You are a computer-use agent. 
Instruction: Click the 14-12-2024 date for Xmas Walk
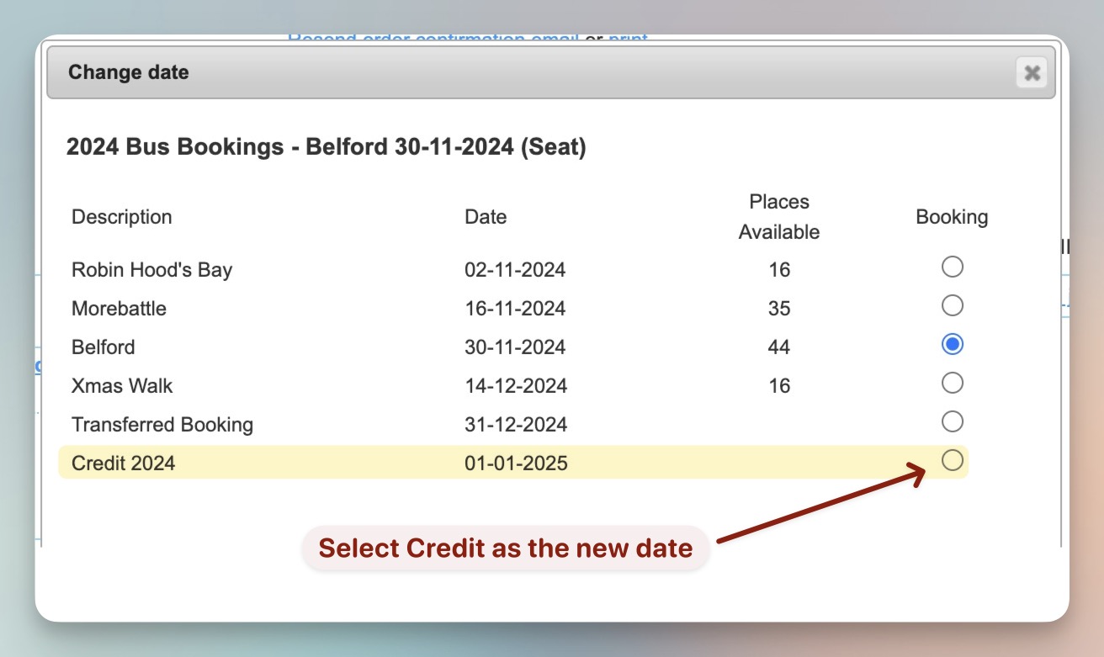[x=516, y=386]
